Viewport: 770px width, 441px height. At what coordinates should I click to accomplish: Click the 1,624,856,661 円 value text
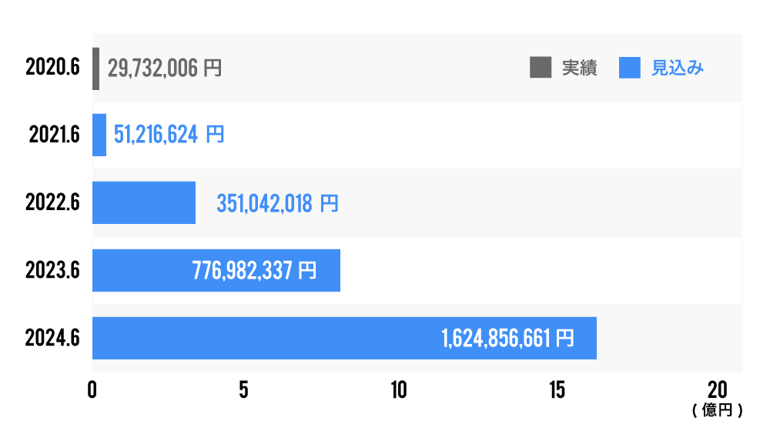pos(508,339)
